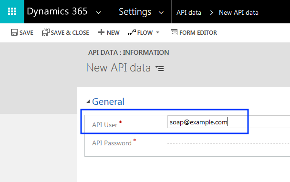The image size is (290, 182).
Task: Open the app launcher waffle icon
Action: (x=12, y=11)
